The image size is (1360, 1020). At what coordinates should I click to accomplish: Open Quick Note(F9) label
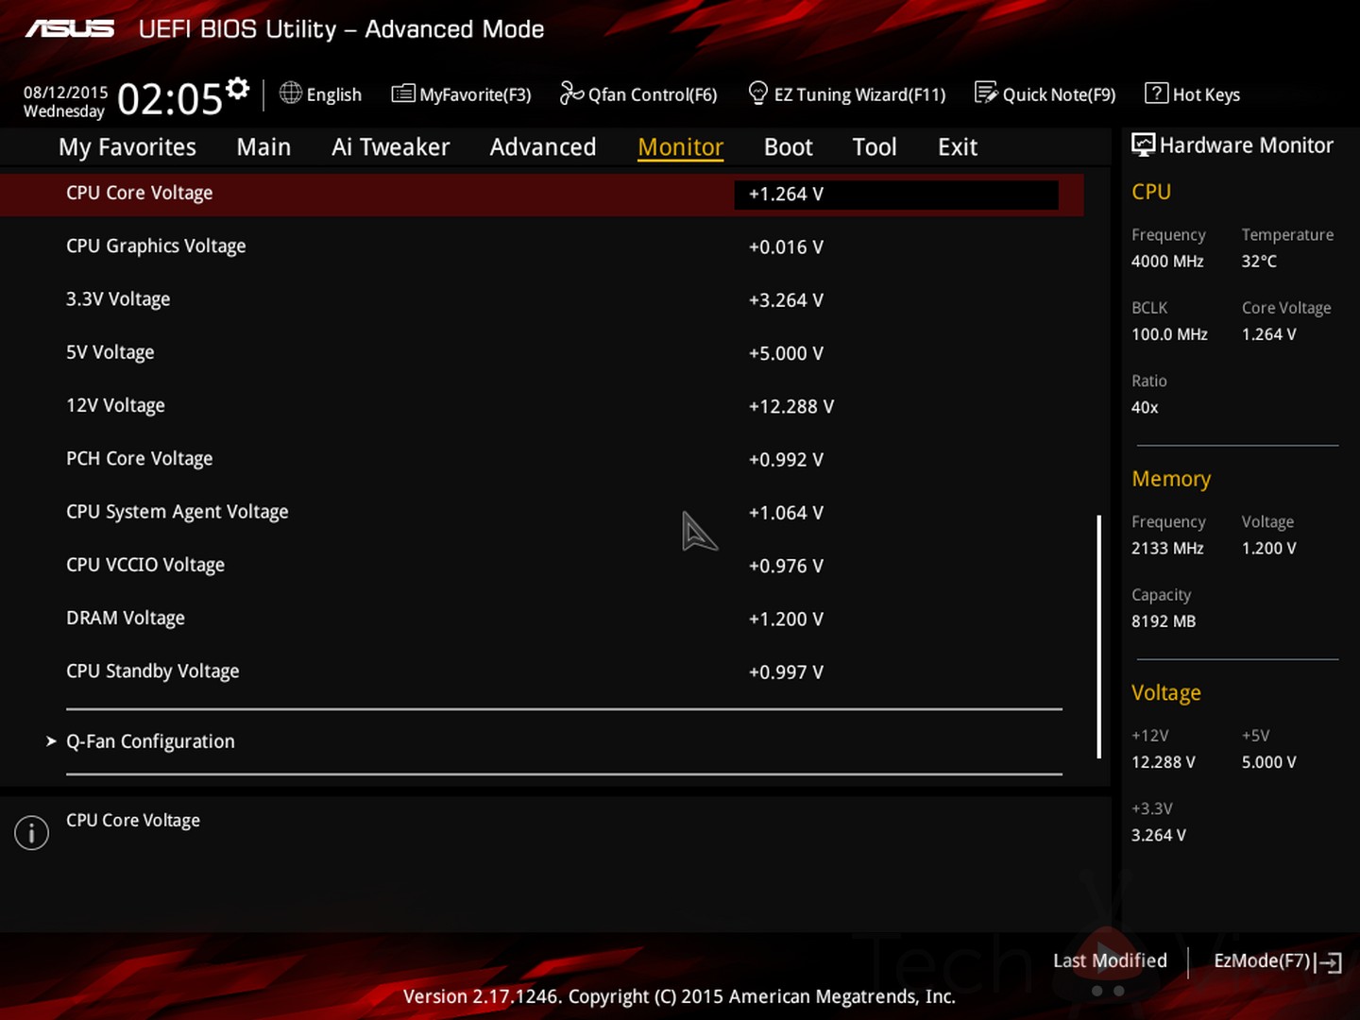tap(1059, 94)
